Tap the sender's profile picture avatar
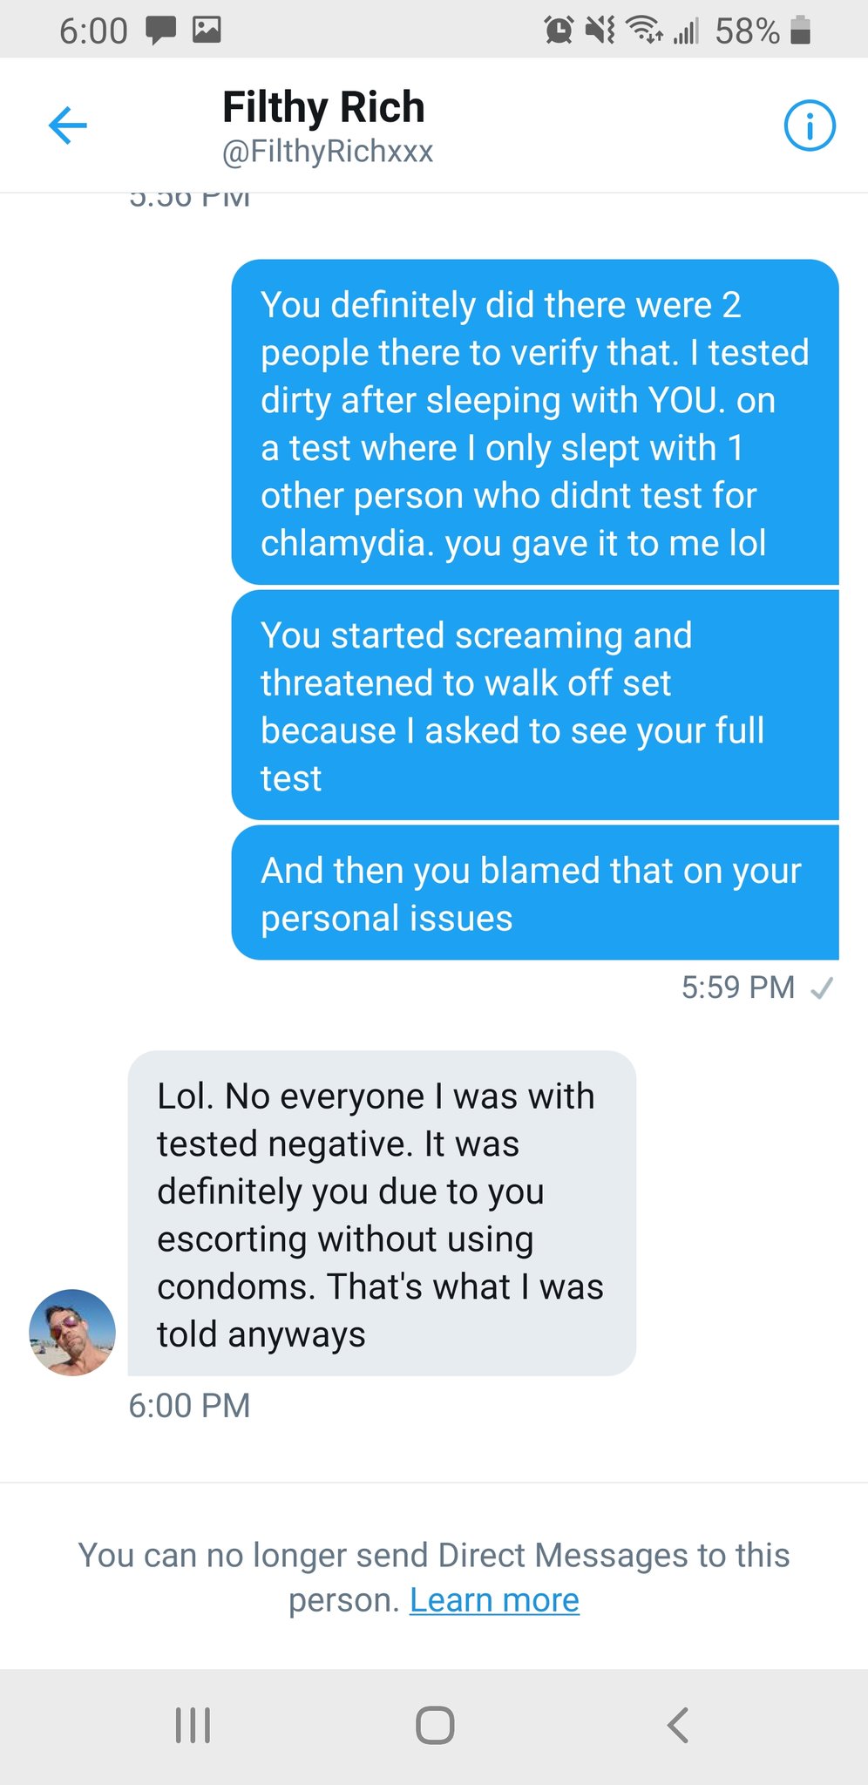Viewport: 868px width, 1785px height. click(72, 1332)
